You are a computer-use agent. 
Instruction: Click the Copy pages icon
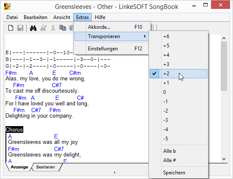(63, 28)
